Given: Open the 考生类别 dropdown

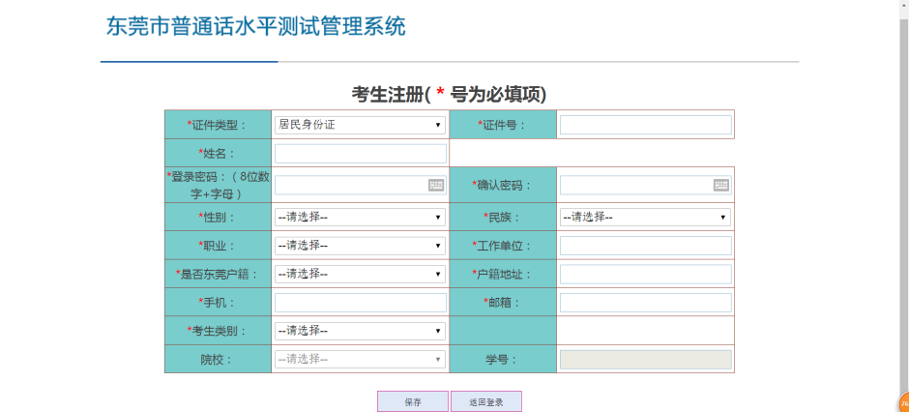Looking at the screenshot, I should [x=360, y=331].
